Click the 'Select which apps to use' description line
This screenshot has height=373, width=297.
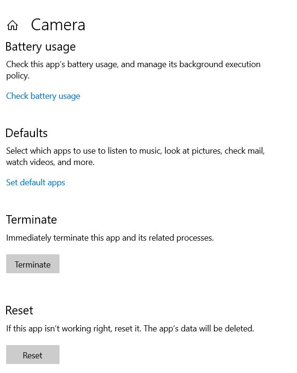[136, 151]
